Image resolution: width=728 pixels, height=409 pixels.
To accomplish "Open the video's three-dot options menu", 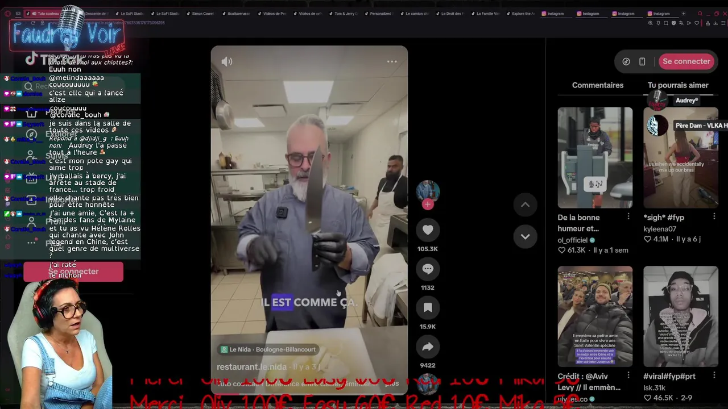I will [x=392, y=61].
